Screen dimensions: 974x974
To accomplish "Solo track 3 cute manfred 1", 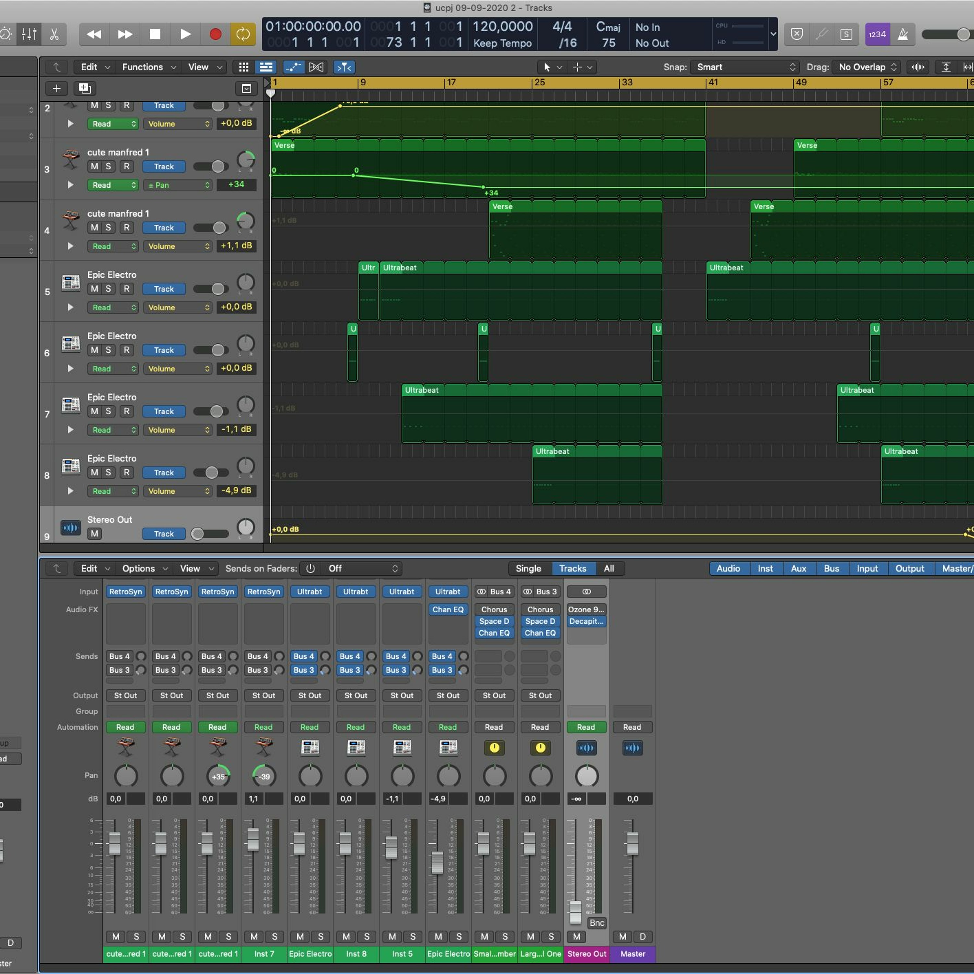I will pyautogui.click(x=108, y=166).
